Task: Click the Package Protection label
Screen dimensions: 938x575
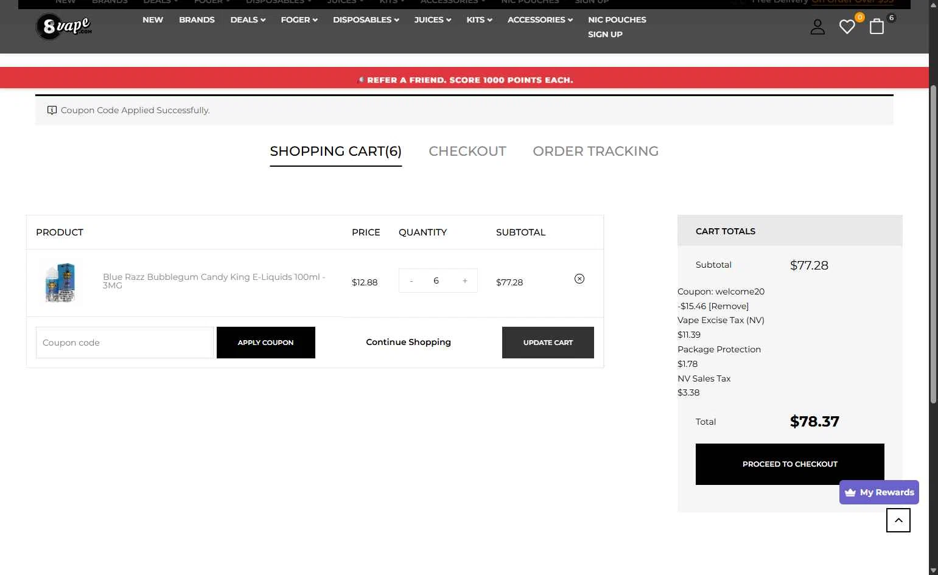Action: pos(719,349)
